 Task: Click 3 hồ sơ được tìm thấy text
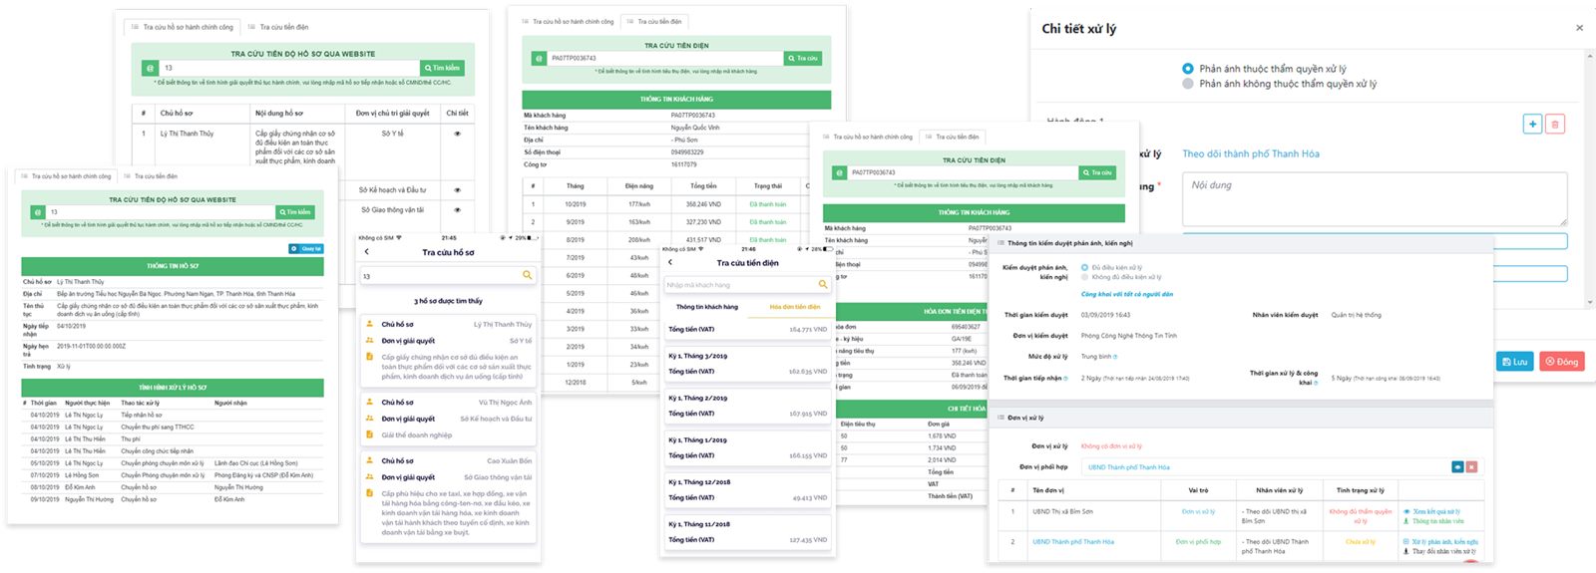pyautogui.click(x=448, y=301)
